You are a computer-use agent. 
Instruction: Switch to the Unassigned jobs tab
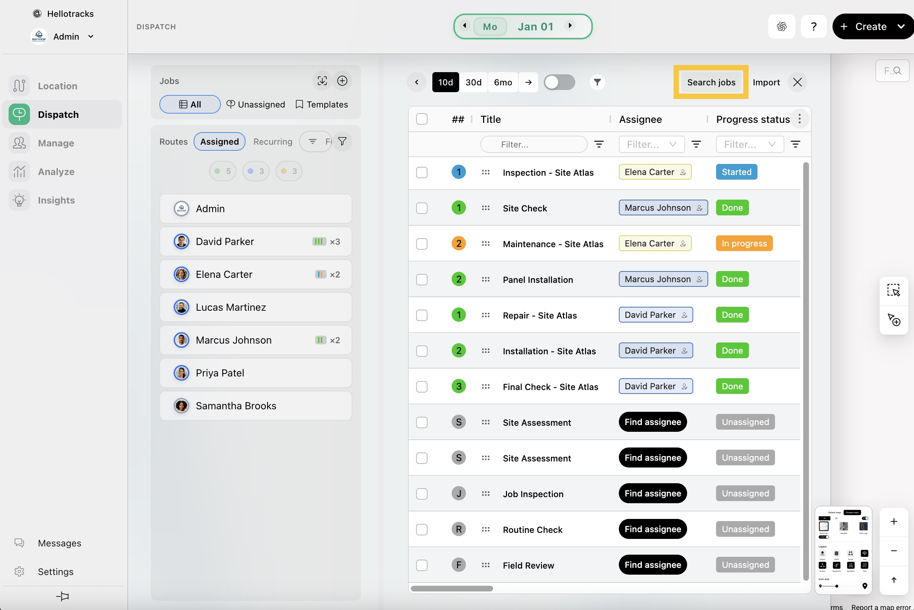pyautogui.click(x=255, y=104)
